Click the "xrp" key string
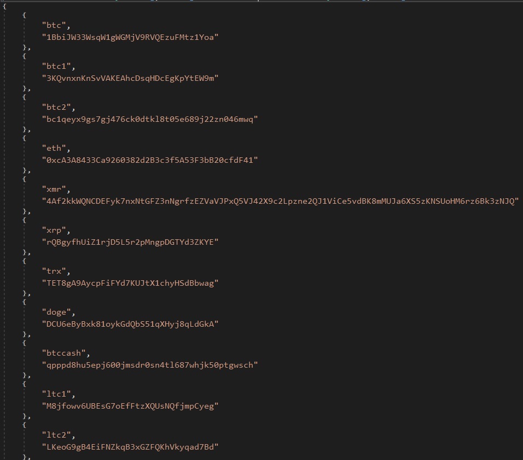The width and height of the screenshot is (523, 460). click(x=54, y=230)
